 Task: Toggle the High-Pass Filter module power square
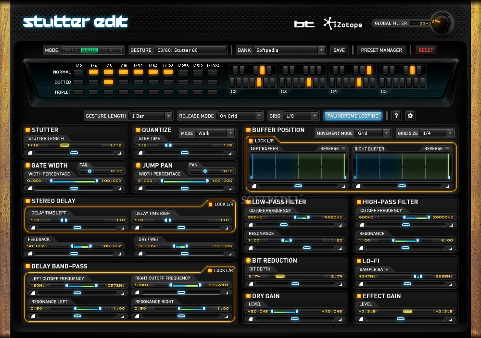point(359,202)
